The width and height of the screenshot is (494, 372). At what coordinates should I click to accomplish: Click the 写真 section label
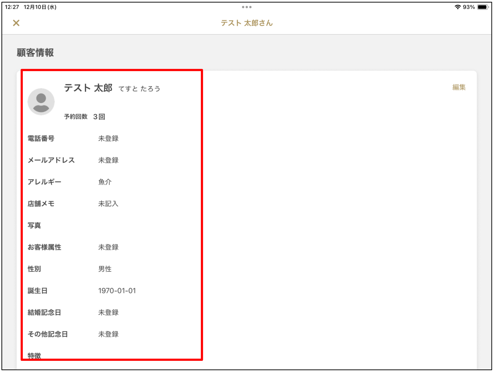click(x=34, y=225)
